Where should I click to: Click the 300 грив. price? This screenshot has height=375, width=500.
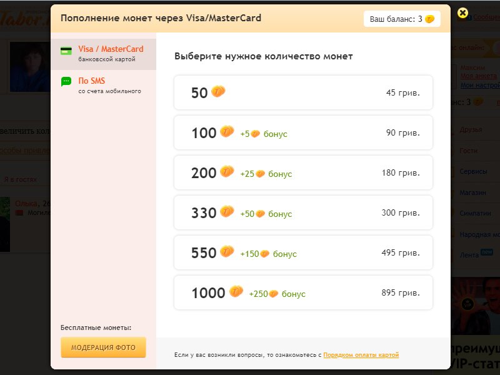click(401, 212)
